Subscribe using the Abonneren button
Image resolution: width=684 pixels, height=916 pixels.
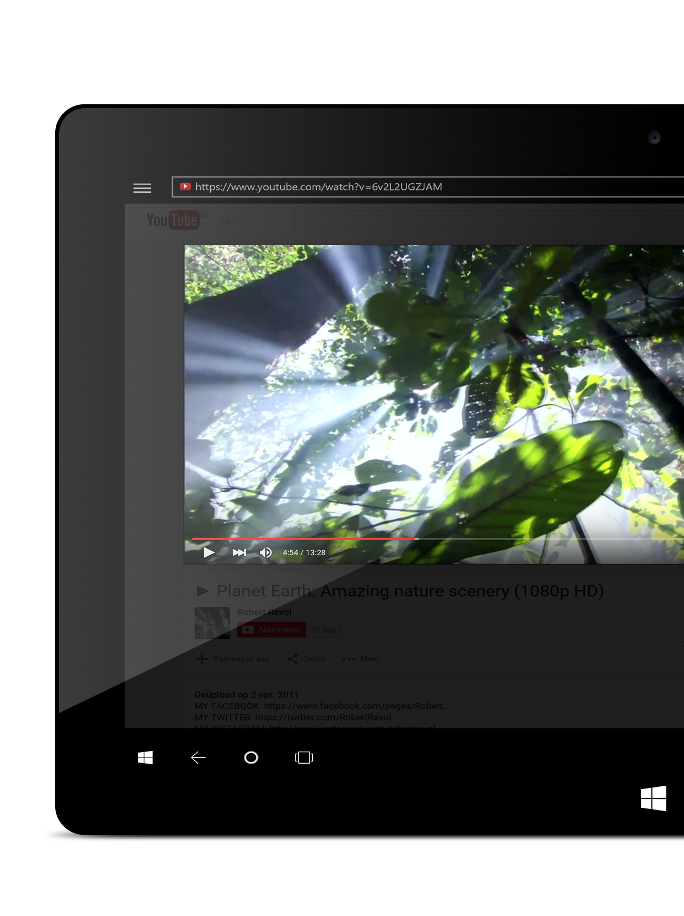(271, 630)
